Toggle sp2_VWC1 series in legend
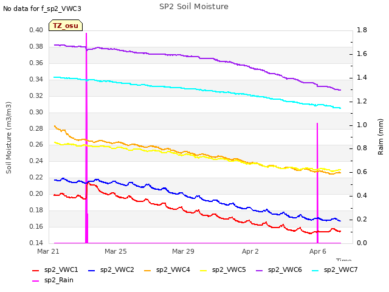Screen dimensions: 389x292 [x=55, y=270]
